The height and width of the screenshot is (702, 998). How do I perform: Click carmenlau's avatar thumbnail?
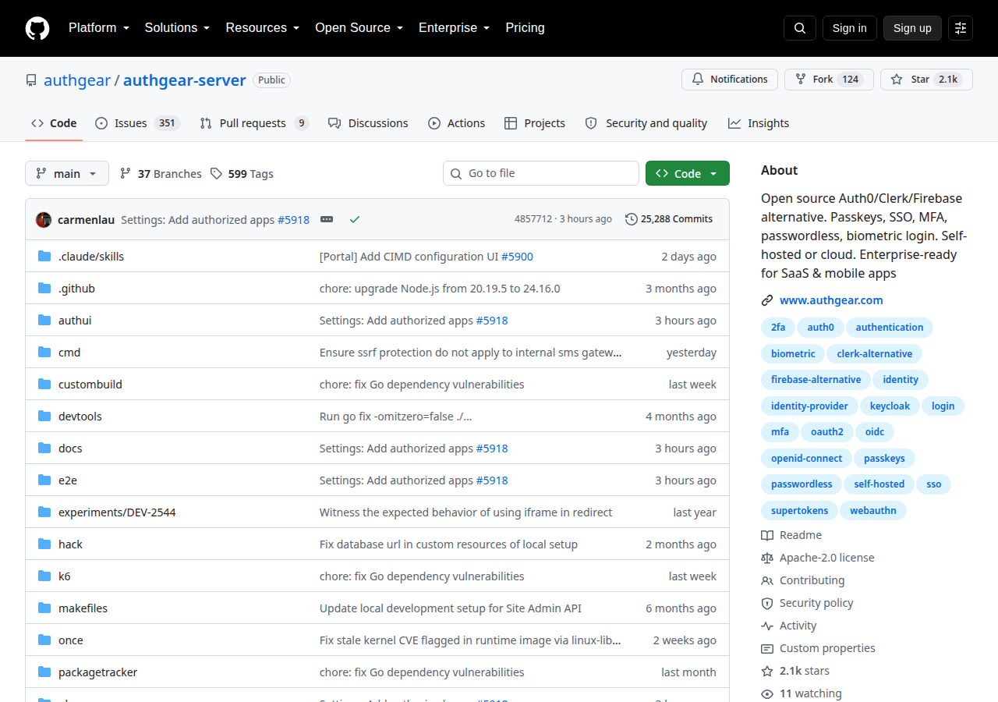tap(44, 220)
